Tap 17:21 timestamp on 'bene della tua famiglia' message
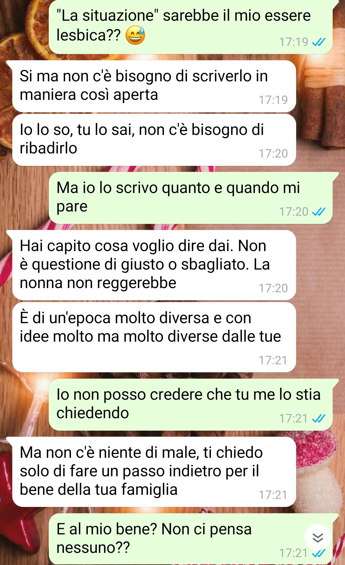The height and width of the screenshot is (565, 345). click(273, 495)
